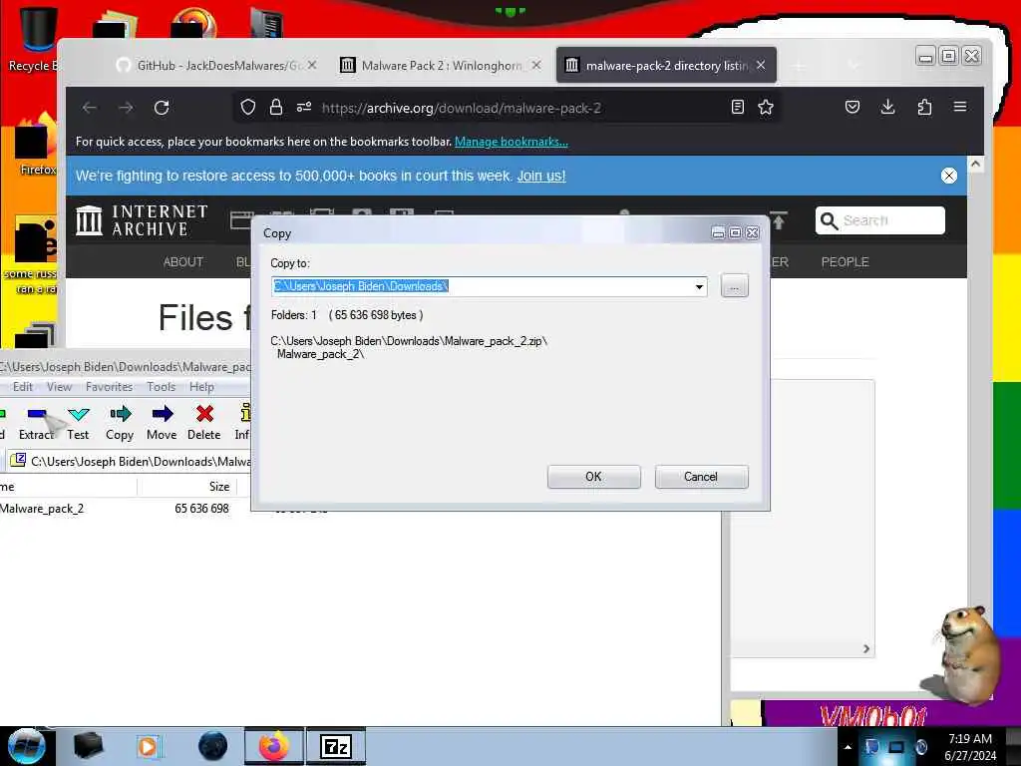This screenshot has width=1021, height=766.
Task: Open the 7-Zip Help menu
Action: (201, 386)
